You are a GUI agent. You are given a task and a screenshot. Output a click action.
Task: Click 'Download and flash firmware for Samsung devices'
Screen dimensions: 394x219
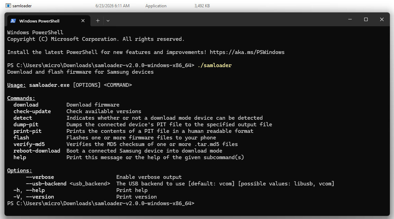coord(80,72)
